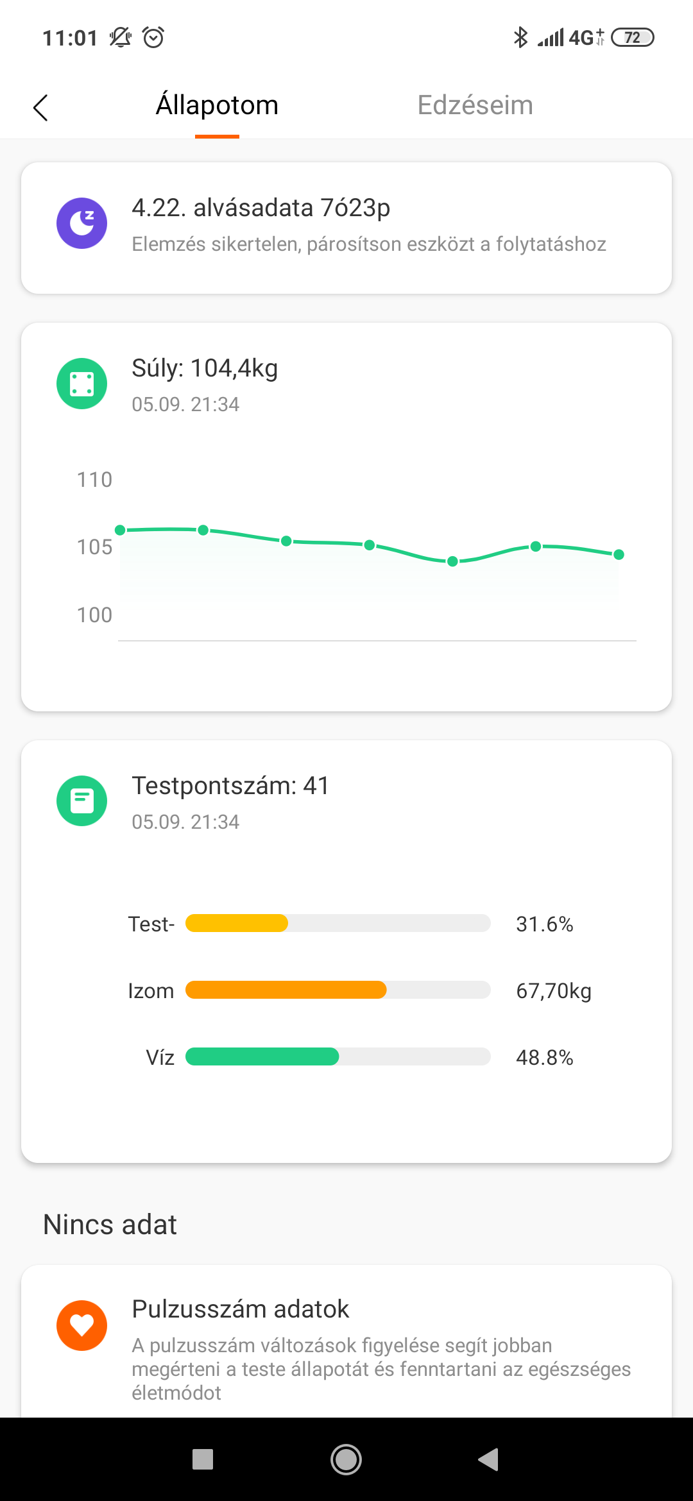Open the Súly: 104,4kg weight details
Screen dimensions: 693x1501
[x=205, y=368]
